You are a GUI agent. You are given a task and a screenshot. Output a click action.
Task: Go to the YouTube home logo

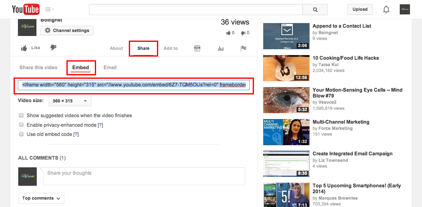click(x=25, y=9)
